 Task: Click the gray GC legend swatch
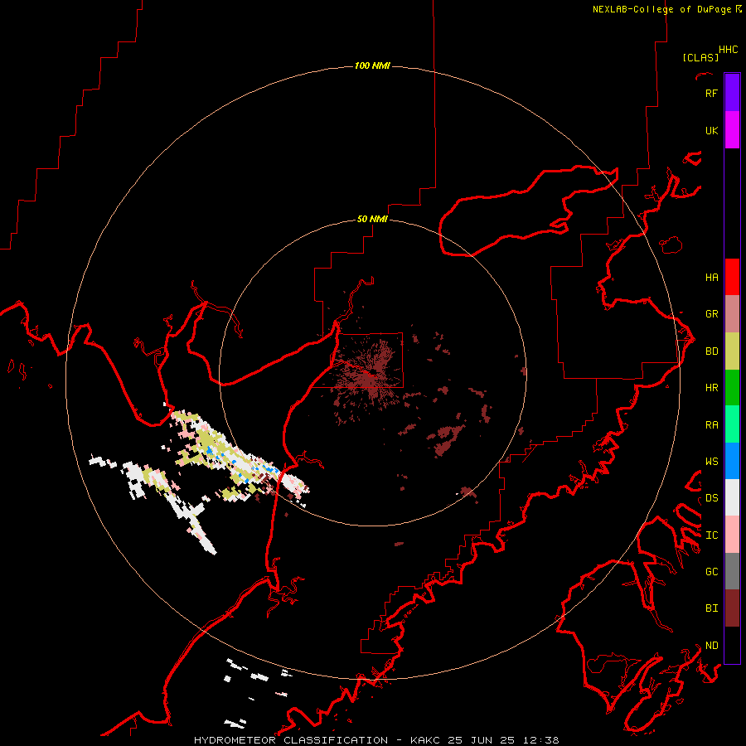point(732,571)
